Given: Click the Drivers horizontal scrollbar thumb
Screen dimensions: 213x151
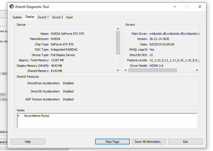Looking at the screenshot, I should click(152, 70).
